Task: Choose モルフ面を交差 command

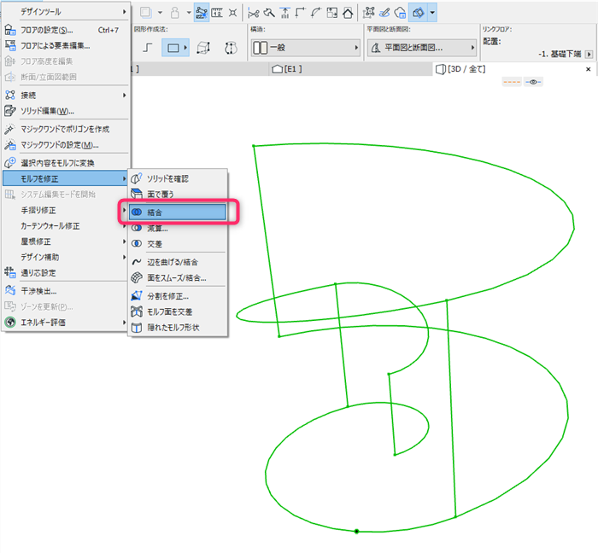Action: (178, 311)
